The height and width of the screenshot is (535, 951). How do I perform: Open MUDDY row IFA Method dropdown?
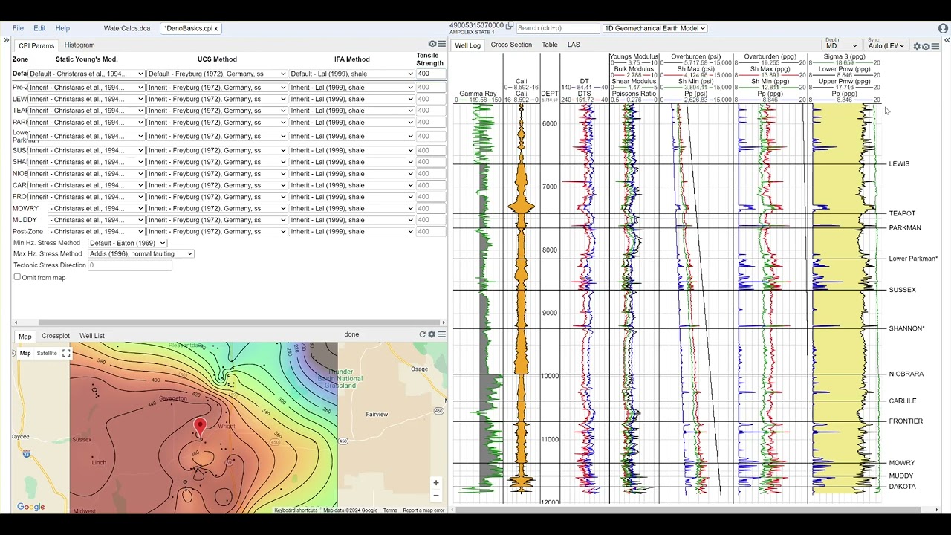(351, 220)
